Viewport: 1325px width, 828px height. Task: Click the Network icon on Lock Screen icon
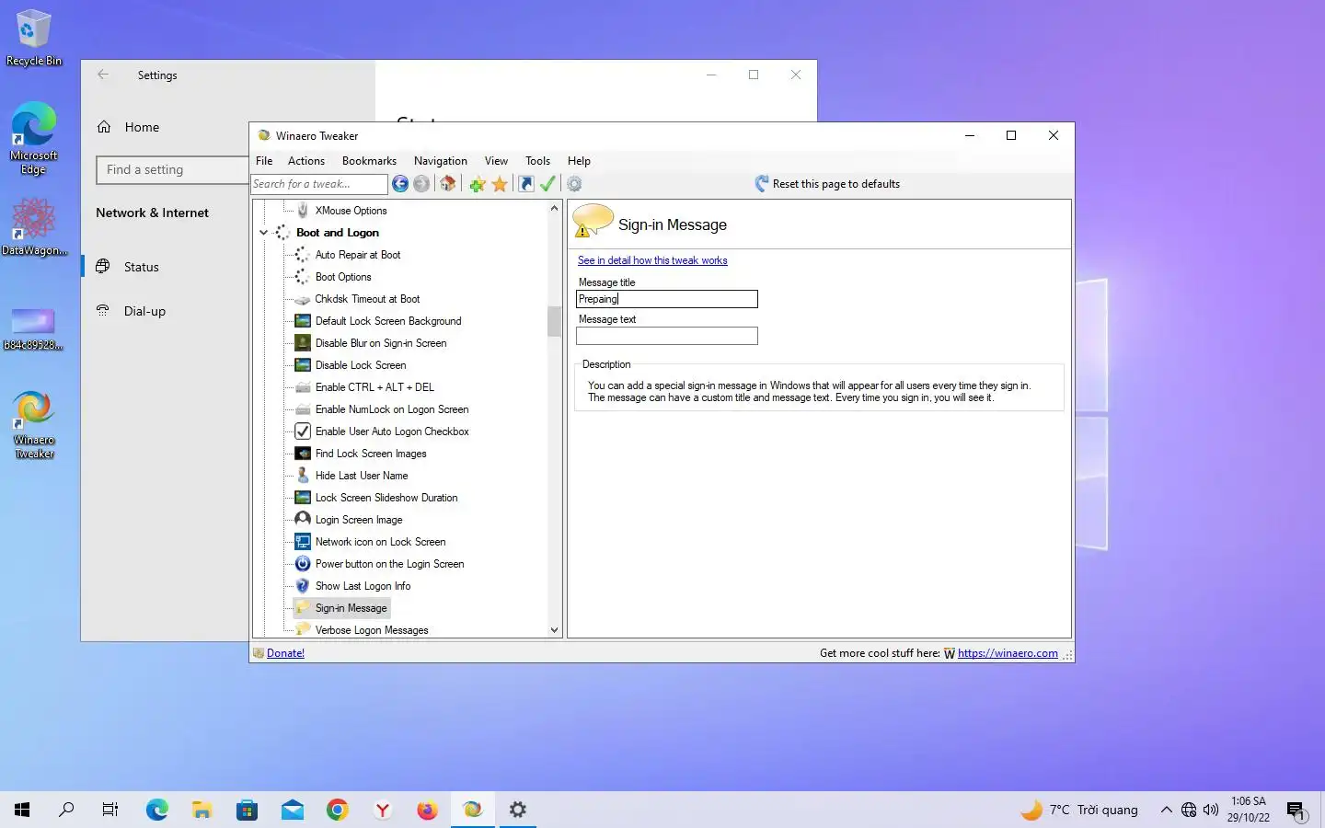click(x=302, y=542)
